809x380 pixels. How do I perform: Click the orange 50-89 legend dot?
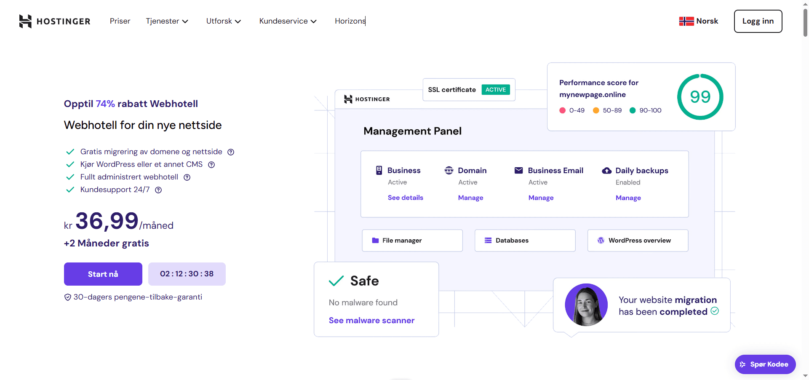(596, 110)
